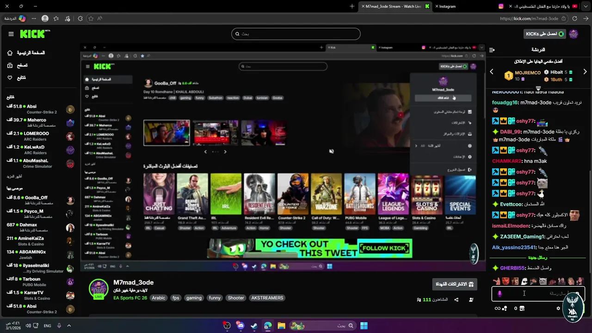
Task: Click the infinity icon under chat
Action: [498, 308]
